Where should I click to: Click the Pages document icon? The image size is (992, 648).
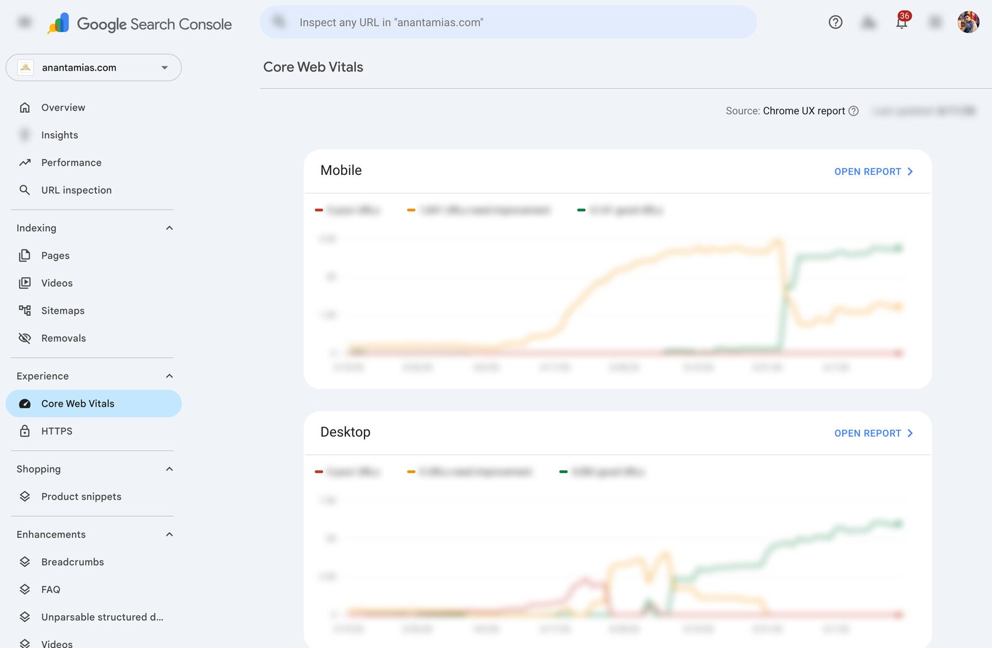[25, 255]
